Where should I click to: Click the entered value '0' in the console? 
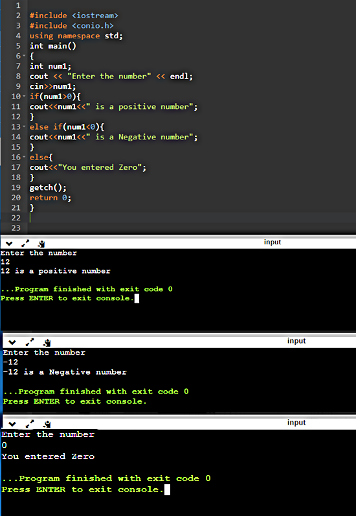[x=4, y=445]
